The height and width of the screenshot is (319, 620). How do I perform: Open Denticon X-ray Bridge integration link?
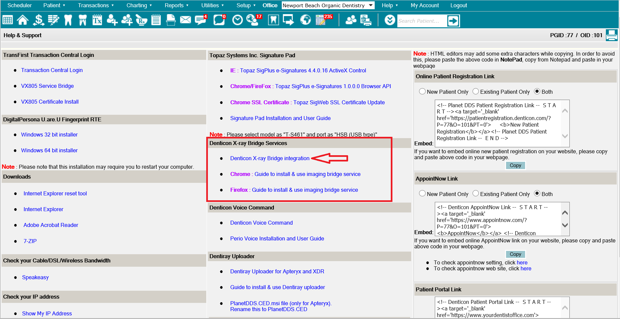tap(270, 158)
